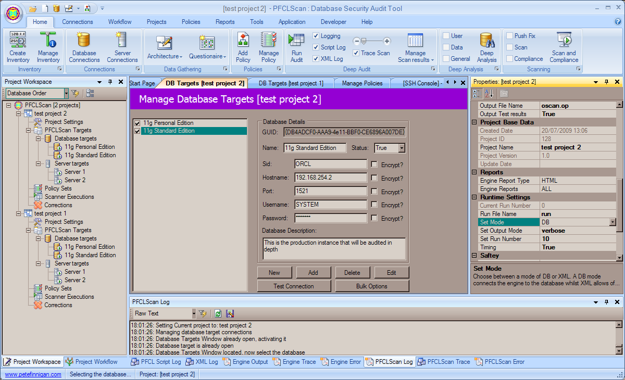This screenshot has width=625, height=380.
Task: Switch to the Manage Policies tab
Action: pyautogui.click(x=362, y=83)
